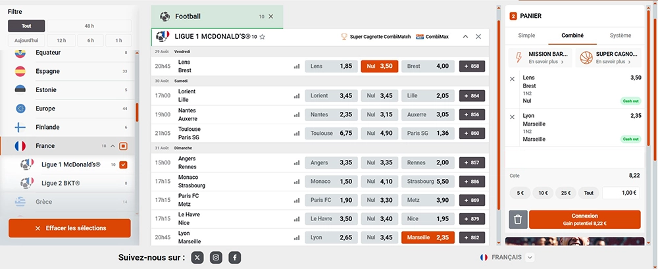This screenshot has width=658, height=269.
Task: Open Mission Bar... promo card
Action: click(x=540, y=57)
